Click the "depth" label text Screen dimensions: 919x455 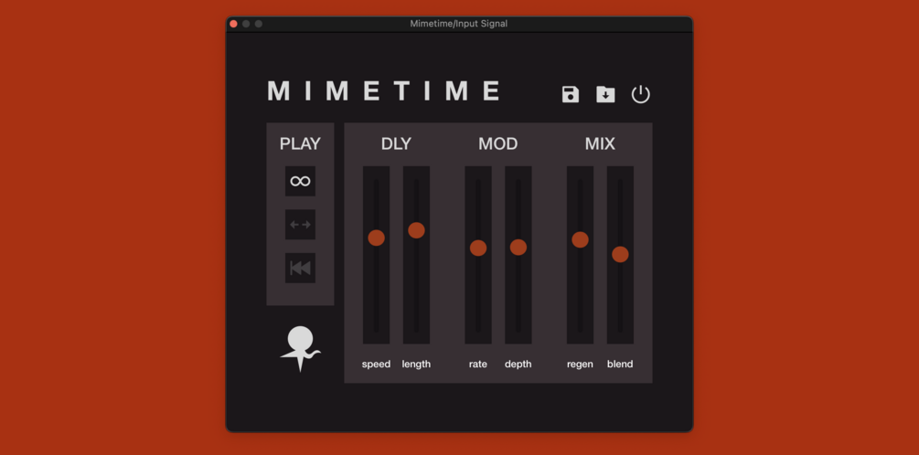(x=518, y=365)
